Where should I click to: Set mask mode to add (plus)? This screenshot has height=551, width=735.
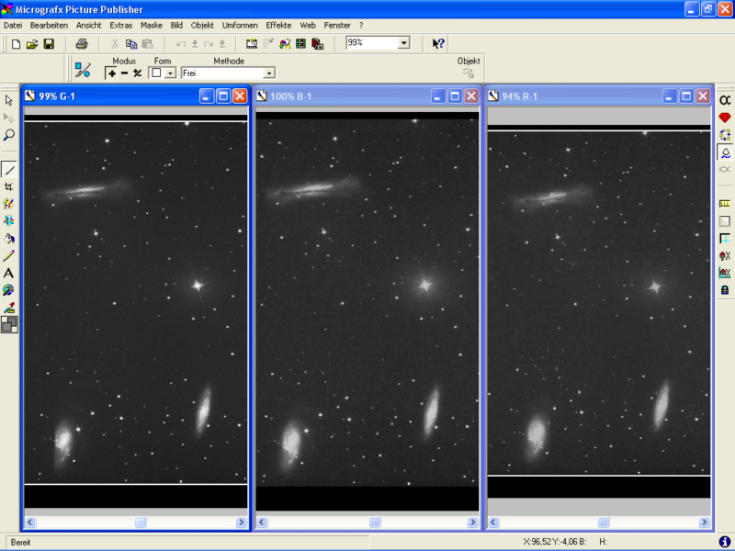[112, 73]
